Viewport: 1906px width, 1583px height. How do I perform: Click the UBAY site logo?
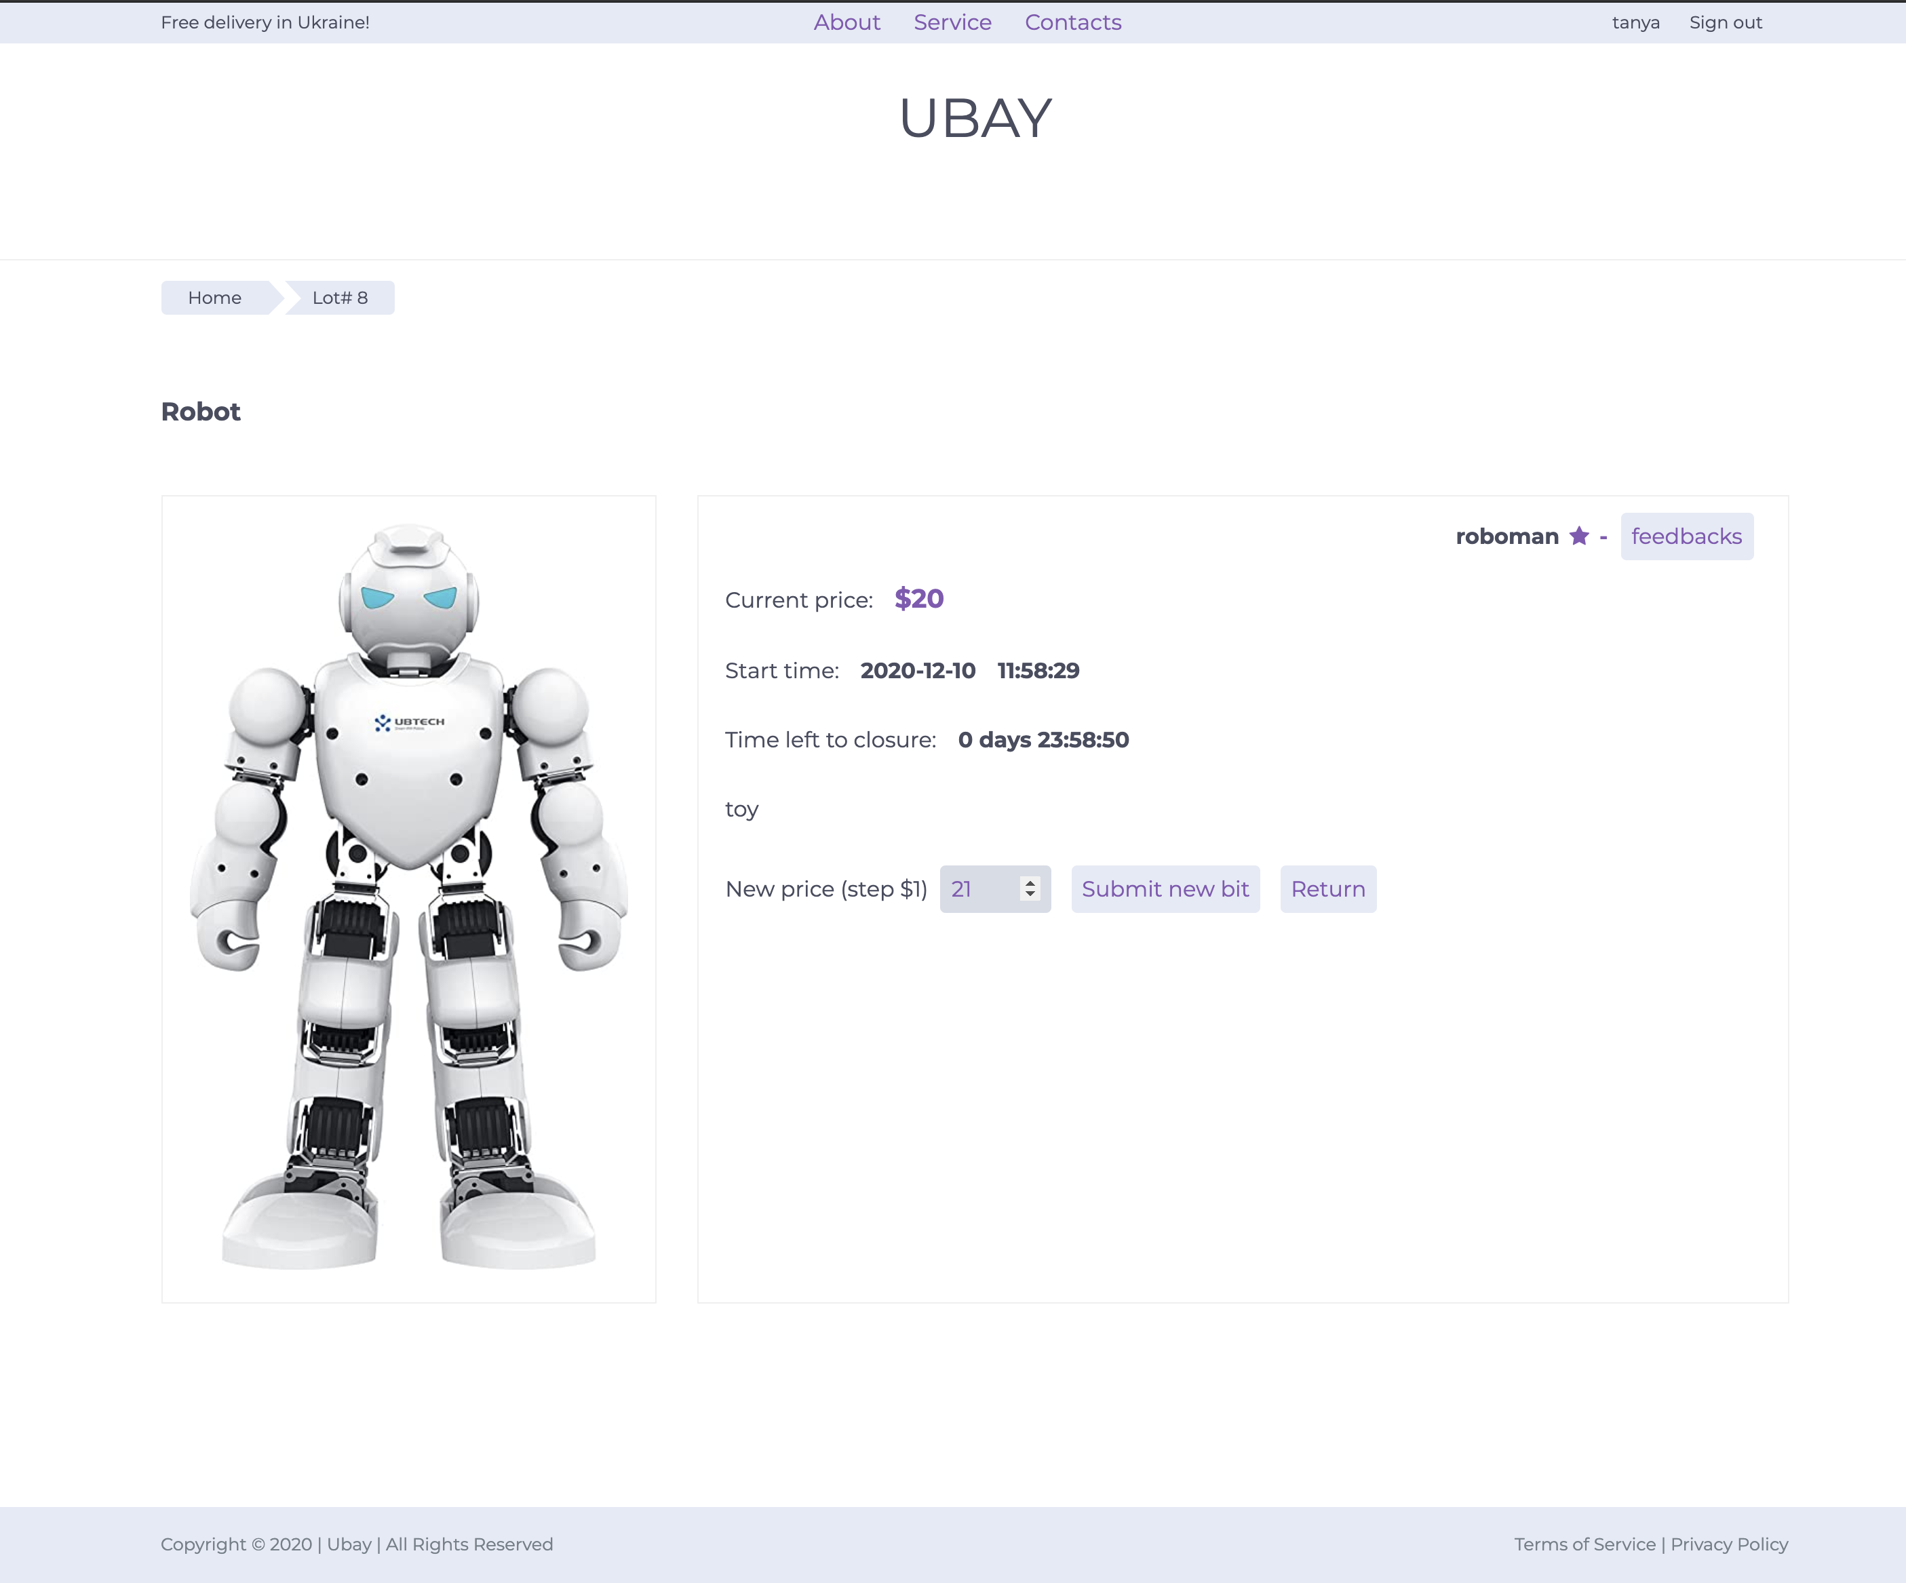pos(975,119)
